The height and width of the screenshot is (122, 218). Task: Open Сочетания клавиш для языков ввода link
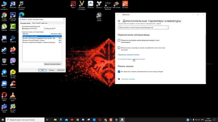point(131,59)
